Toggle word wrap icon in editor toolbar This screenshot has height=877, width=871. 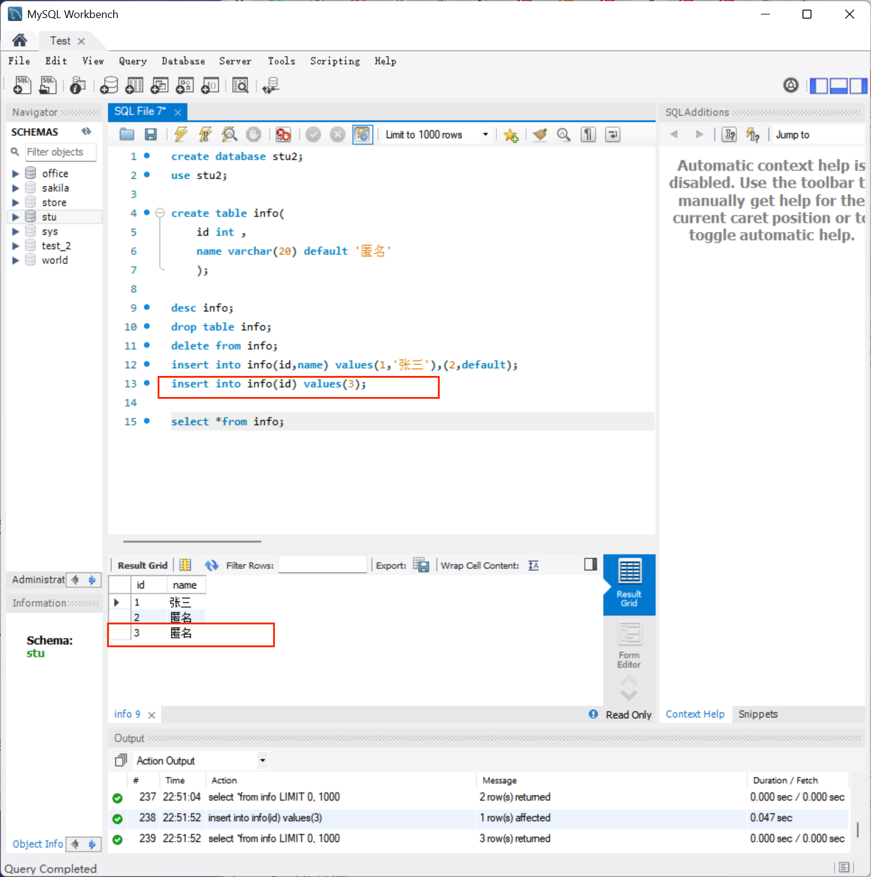click(x=612, y=135)
